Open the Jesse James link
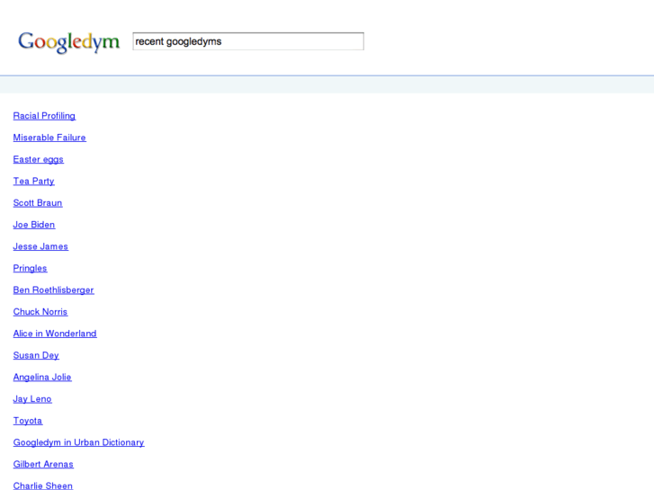654x490 pixels. point(40,246)
